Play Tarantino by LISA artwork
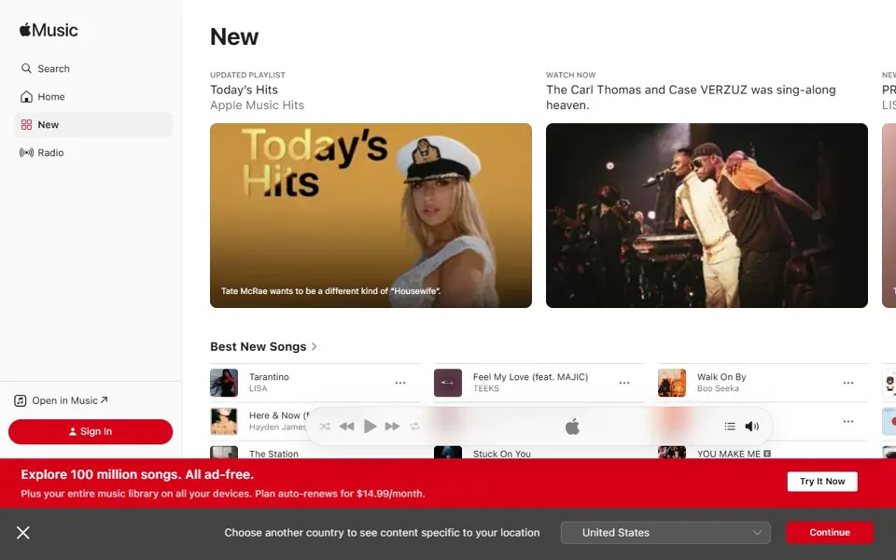The image size is (896, 560). (x=224, y=383)
